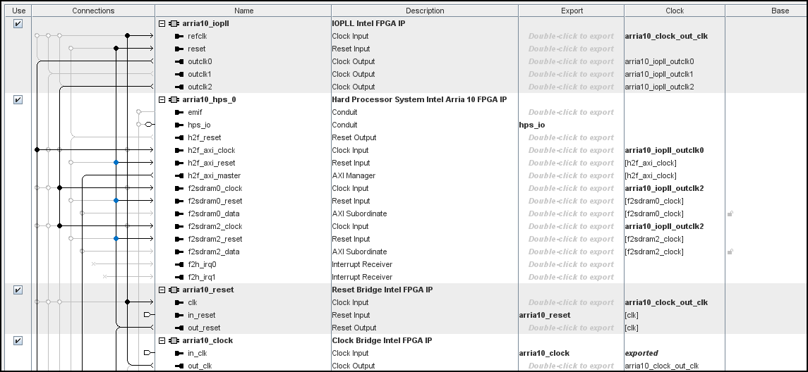Click the out_reset port icon
Screen dimensions: 808x372
pos(179,328)
